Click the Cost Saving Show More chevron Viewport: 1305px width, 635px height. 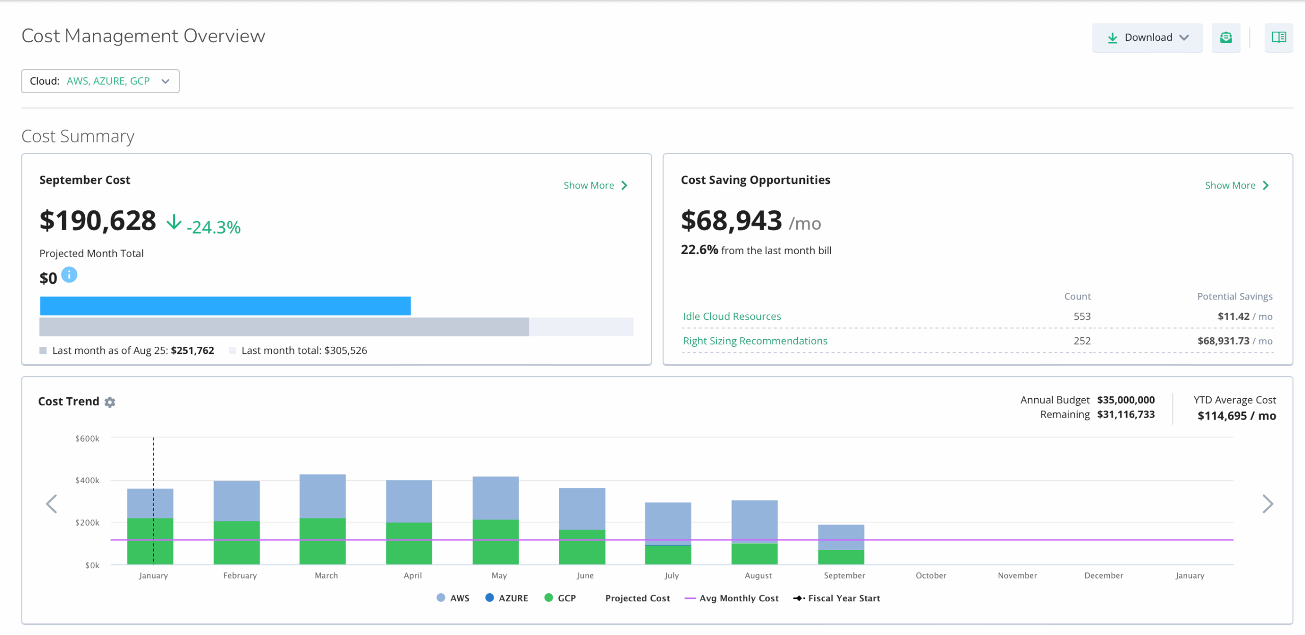point(1266,185)
